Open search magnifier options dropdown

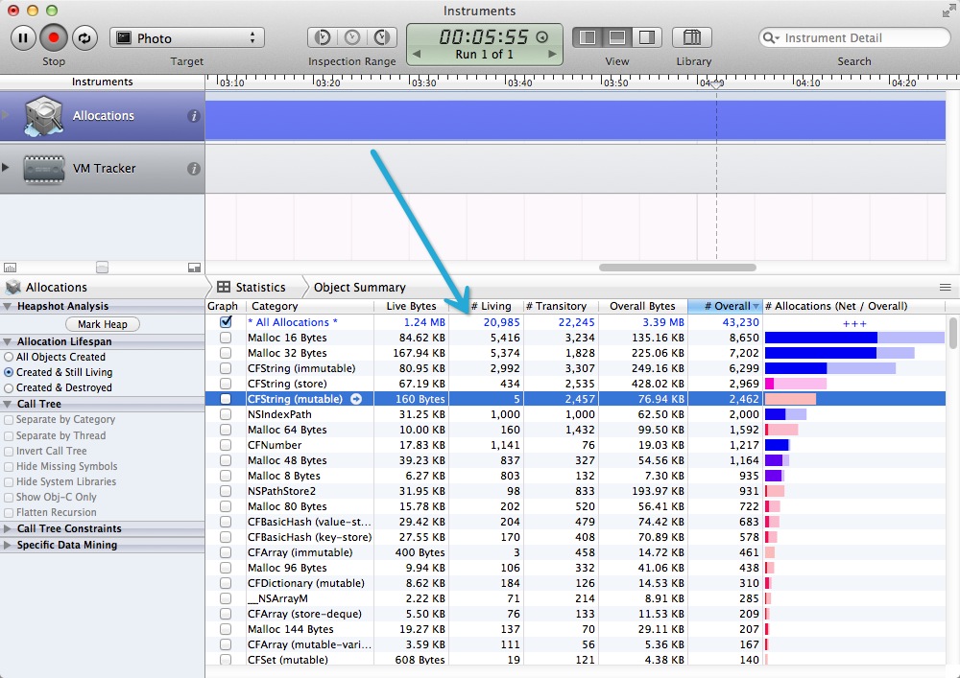click(771, 38)
